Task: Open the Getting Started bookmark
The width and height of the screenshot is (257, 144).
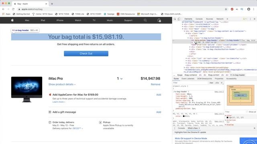Action: pos(21,14)
